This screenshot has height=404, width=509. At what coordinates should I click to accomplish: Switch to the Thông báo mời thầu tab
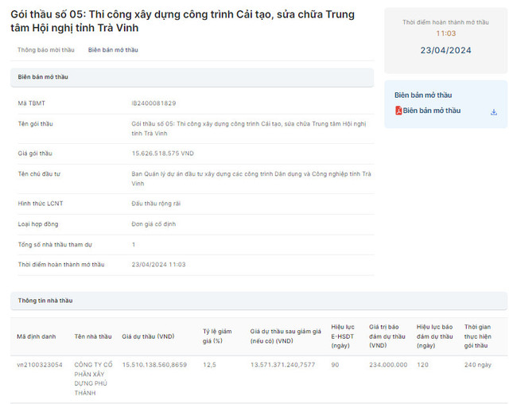click(45, 49)
